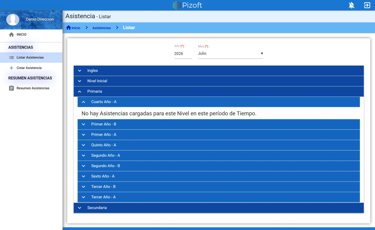Open the Mes dropdown showing Julio
The width and height of the screenshot is (375, 230).
[x=230, y=54]
